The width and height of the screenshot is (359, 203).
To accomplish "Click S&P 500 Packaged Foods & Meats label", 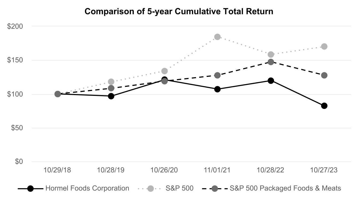I will 285,188.
